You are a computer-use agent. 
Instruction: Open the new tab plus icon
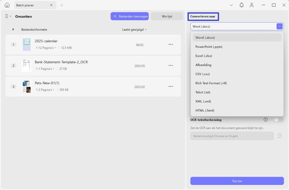(62, 5)
